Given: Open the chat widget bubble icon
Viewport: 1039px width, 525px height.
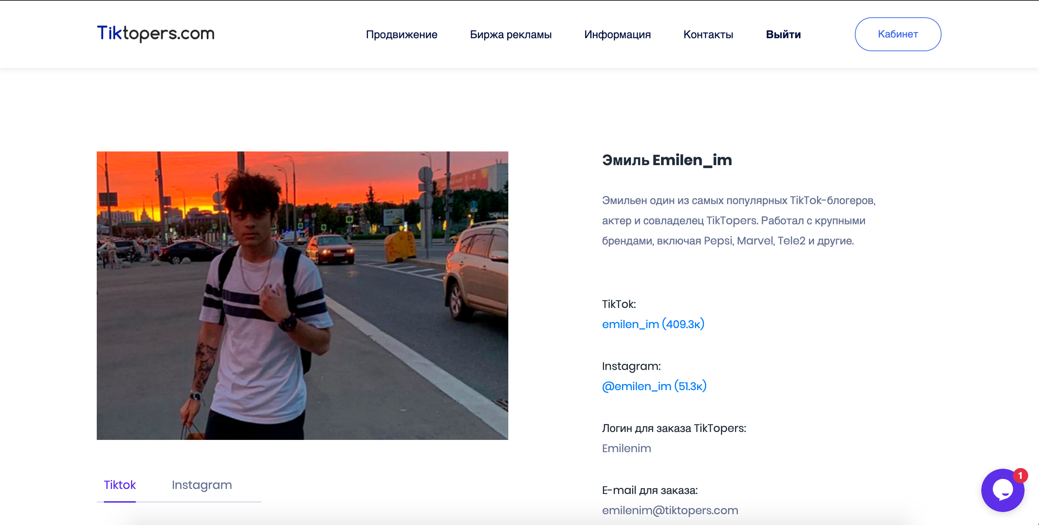Looking at the screenshot, I should (1003, 490).
